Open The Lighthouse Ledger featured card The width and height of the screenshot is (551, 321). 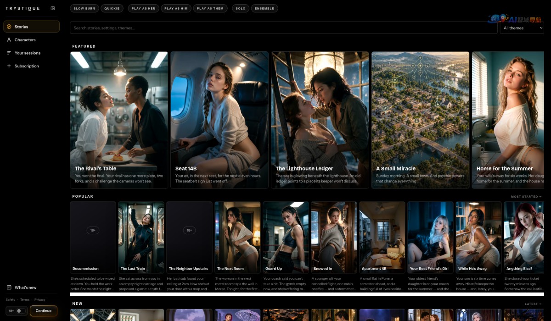pyautogui.click(x=320, y=120)
